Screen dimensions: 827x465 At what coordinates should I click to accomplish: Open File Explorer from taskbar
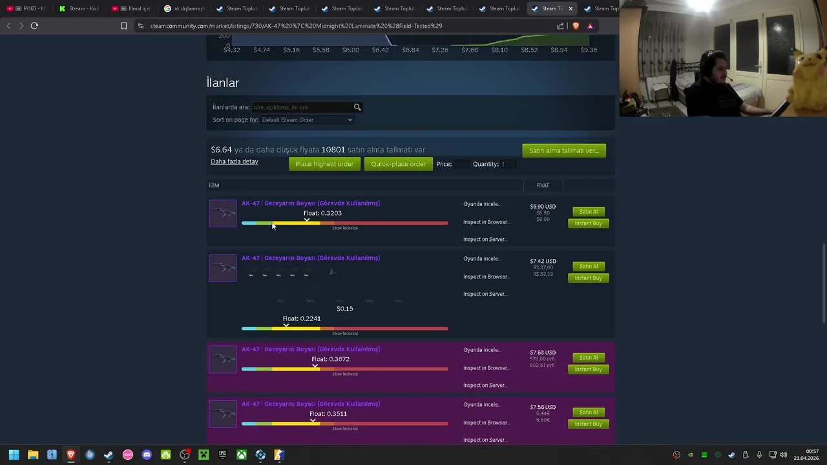pos(33,455)
